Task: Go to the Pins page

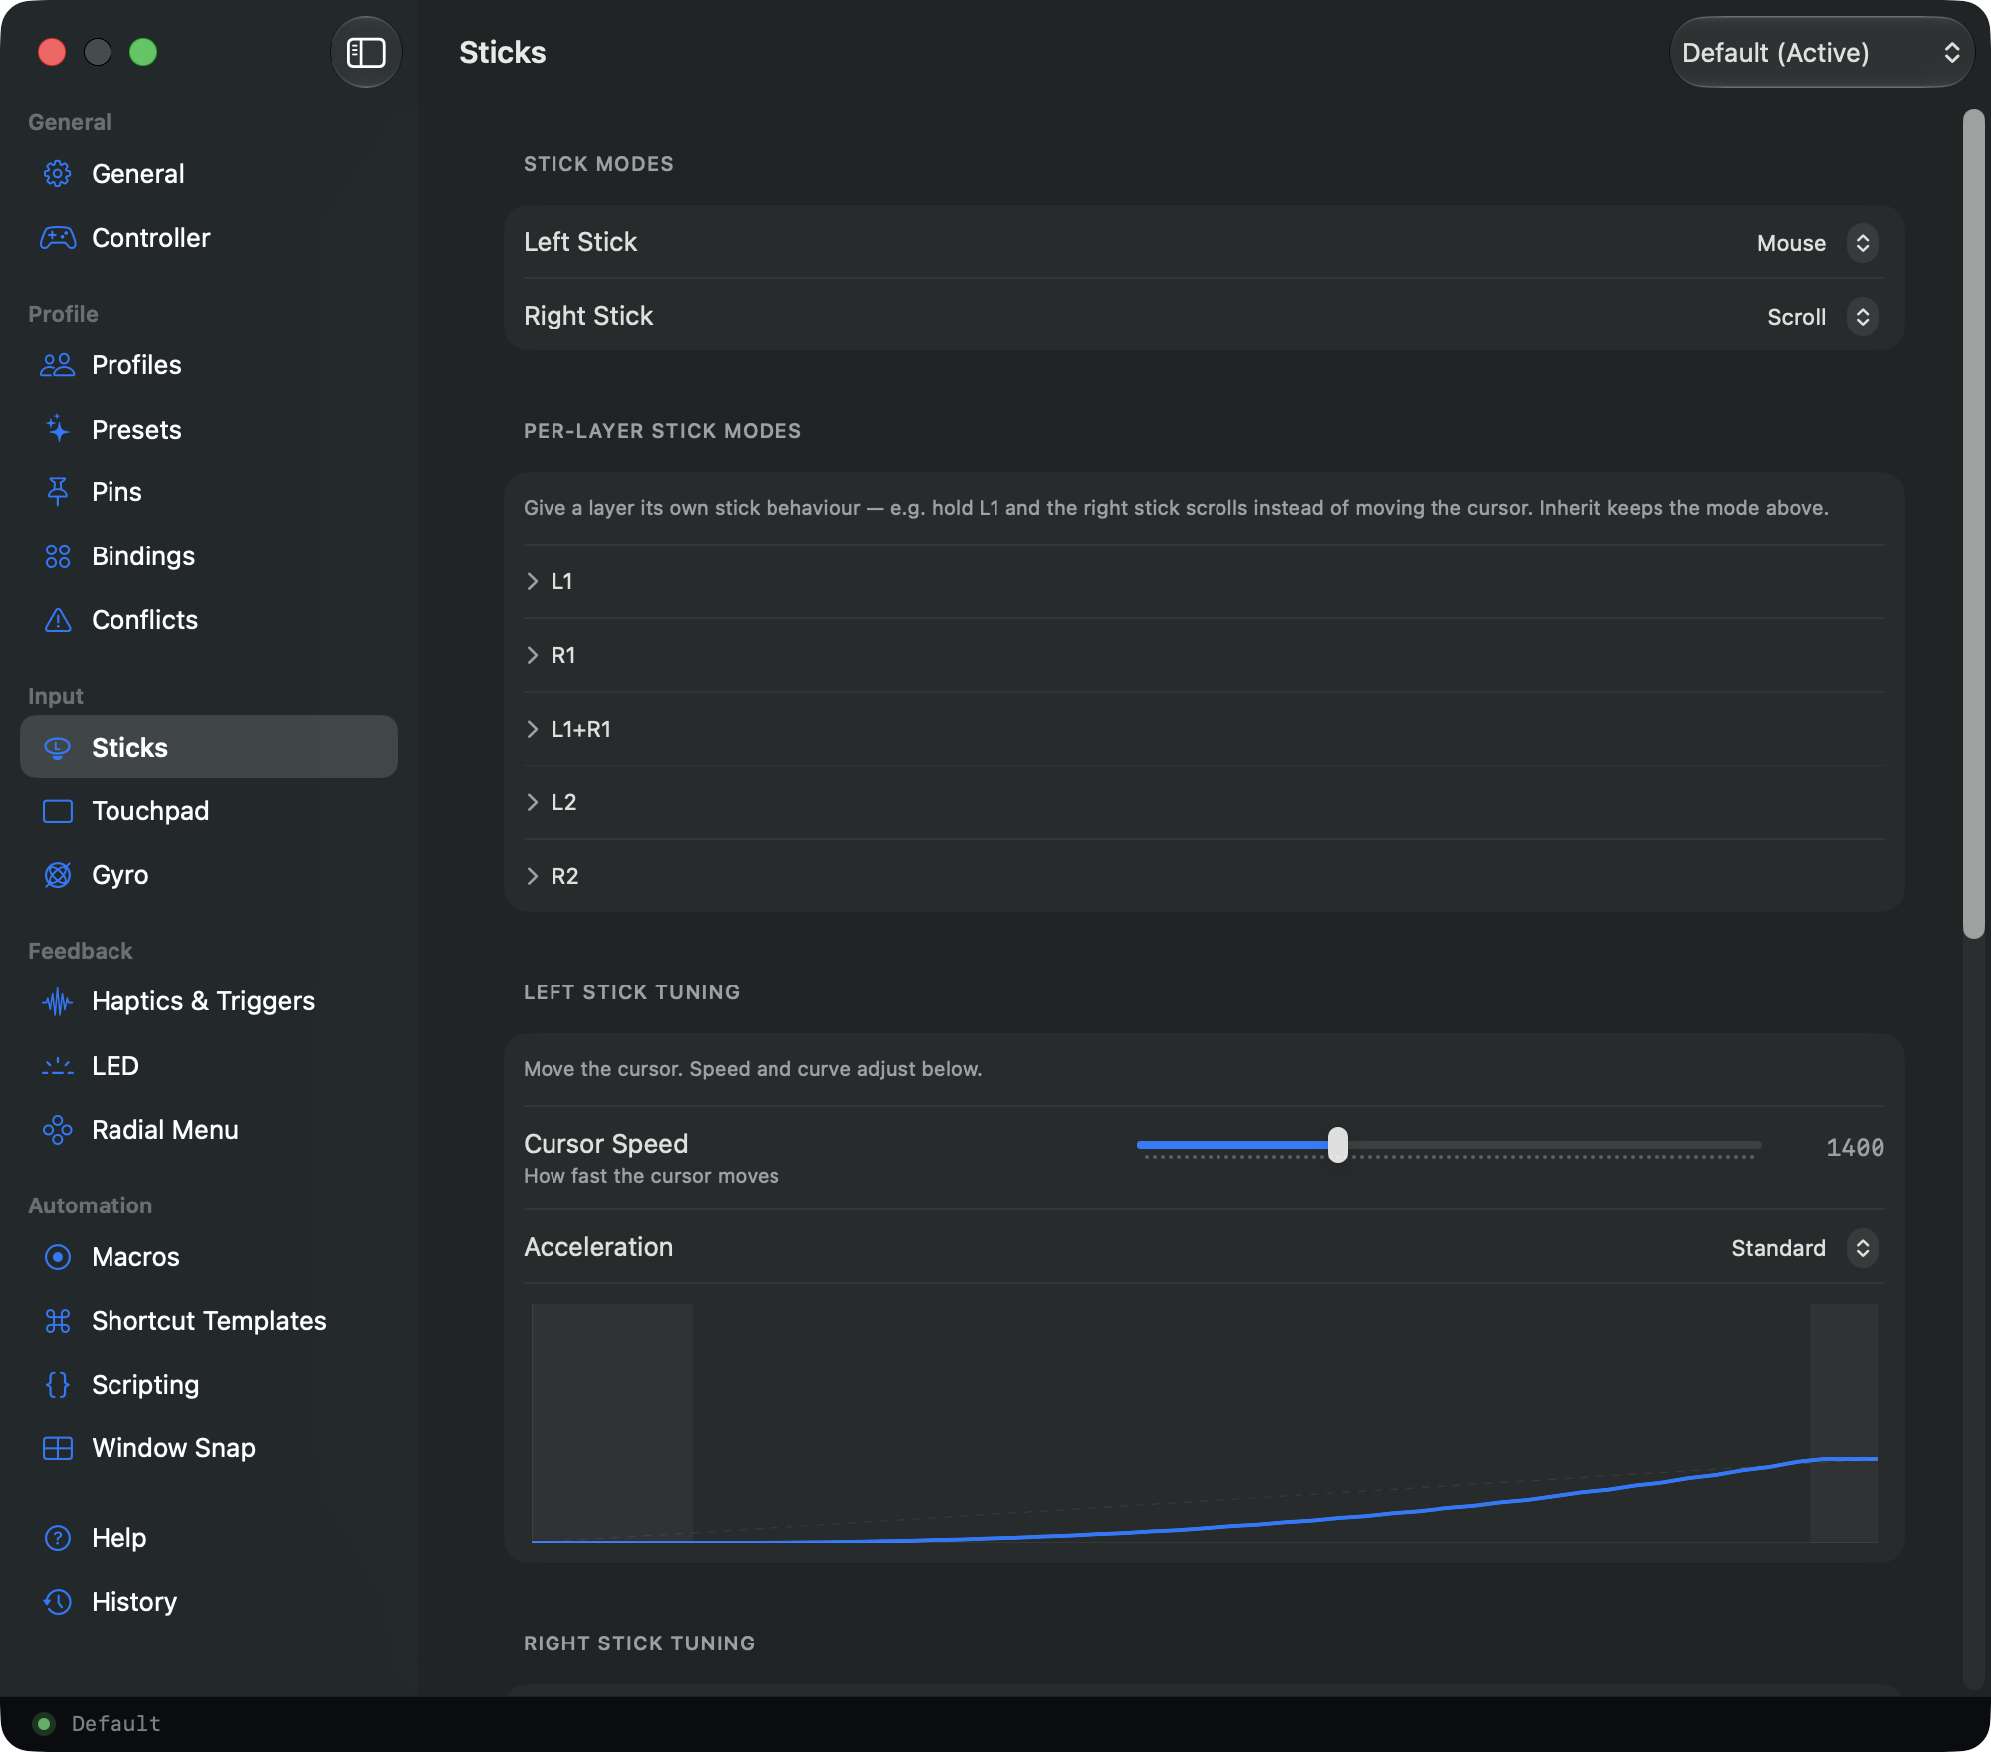Action: [209, 492]
